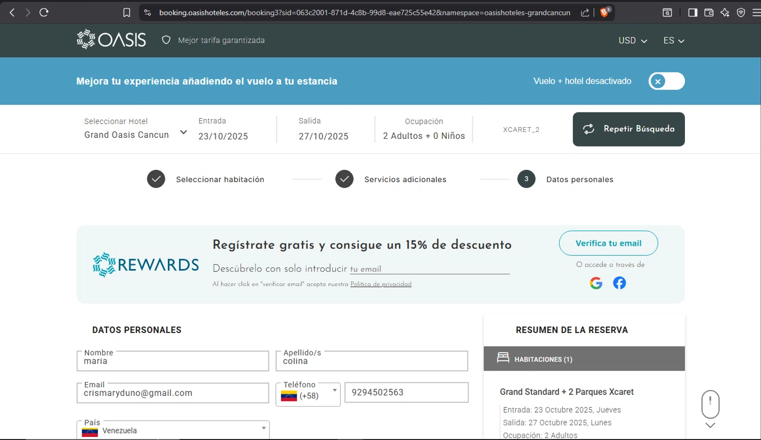Screen dimensions: 761x440
Task: Click the Entrada: 23 Octubre 2025, Jueves text
Action: (562, 410)
